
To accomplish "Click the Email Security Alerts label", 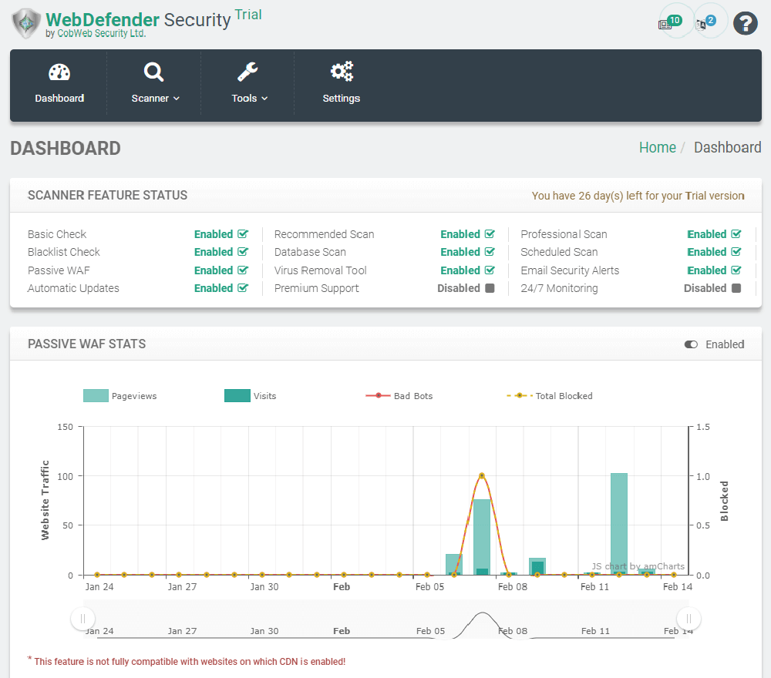I will (x=570, y=270).
